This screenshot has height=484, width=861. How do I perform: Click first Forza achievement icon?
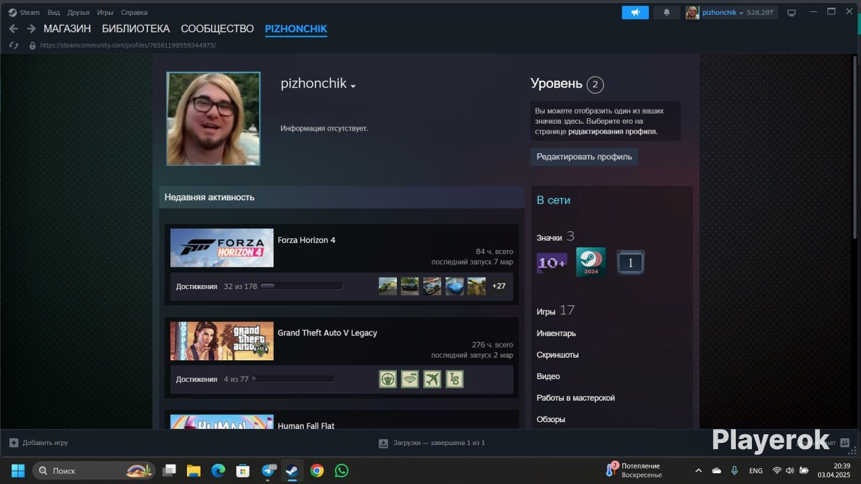click(x=387, y=286)
